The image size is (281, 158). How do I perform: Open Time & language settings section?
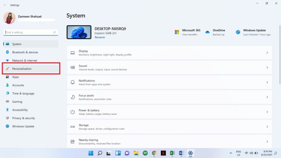[x=23, y=93]
